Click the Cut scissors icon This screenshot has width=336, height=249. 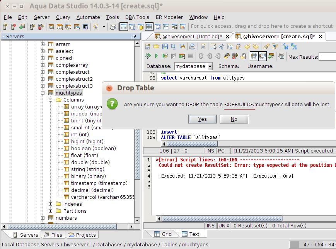[222, 46]
